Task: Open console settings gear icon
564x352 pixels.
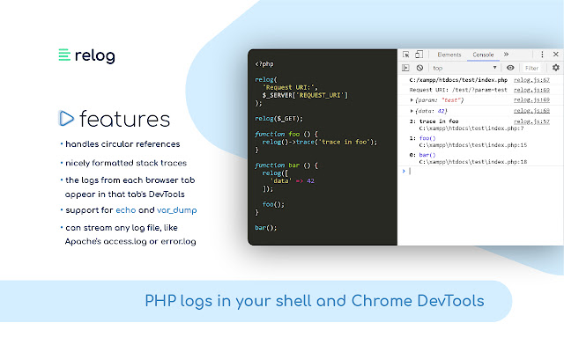Action: pos(556,68)
